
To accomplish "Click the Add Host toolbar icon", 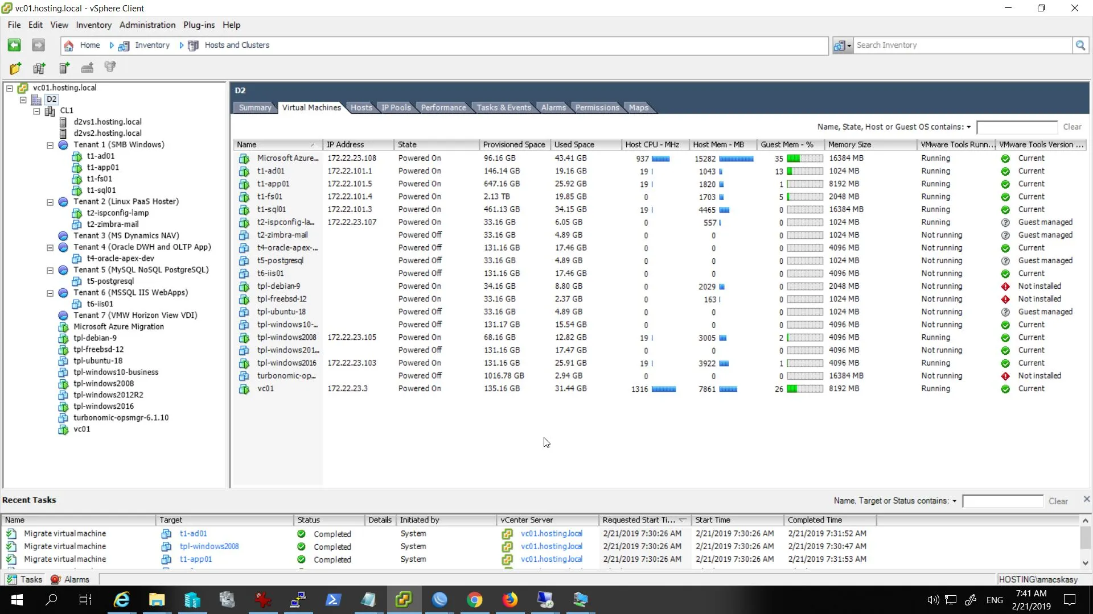I will point(64,68).
